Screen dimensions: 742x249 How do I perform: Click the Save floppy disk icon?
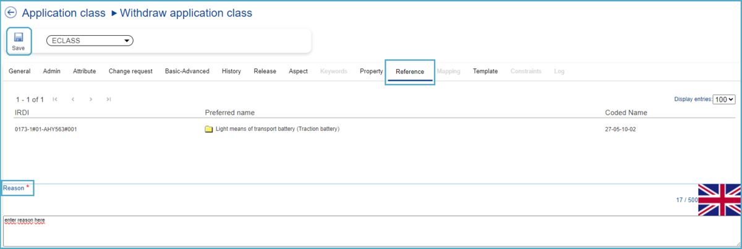coord(19,38)
